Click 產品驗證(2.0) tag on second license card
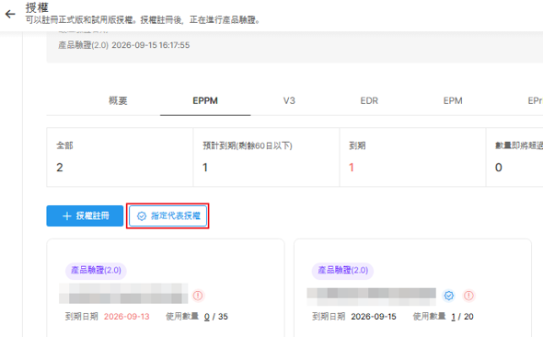Screen dimensions: 543x337 (x=343, y=270)
